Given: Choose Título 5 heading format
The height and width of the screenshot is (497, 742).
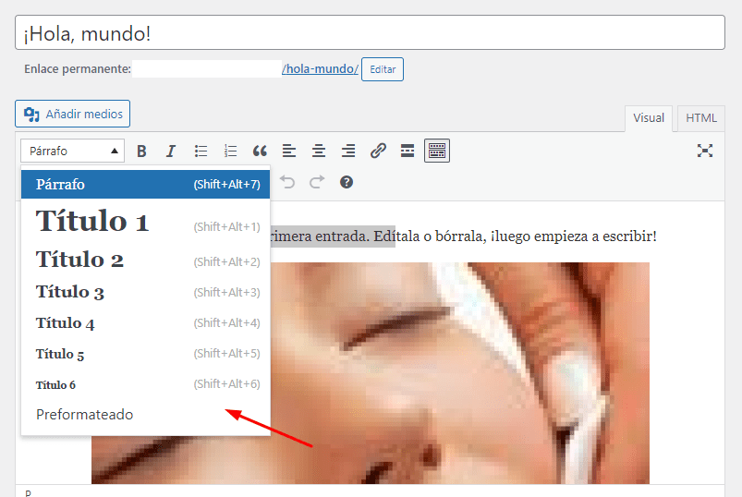Looking at the screenshot, I should coord(145,354).
